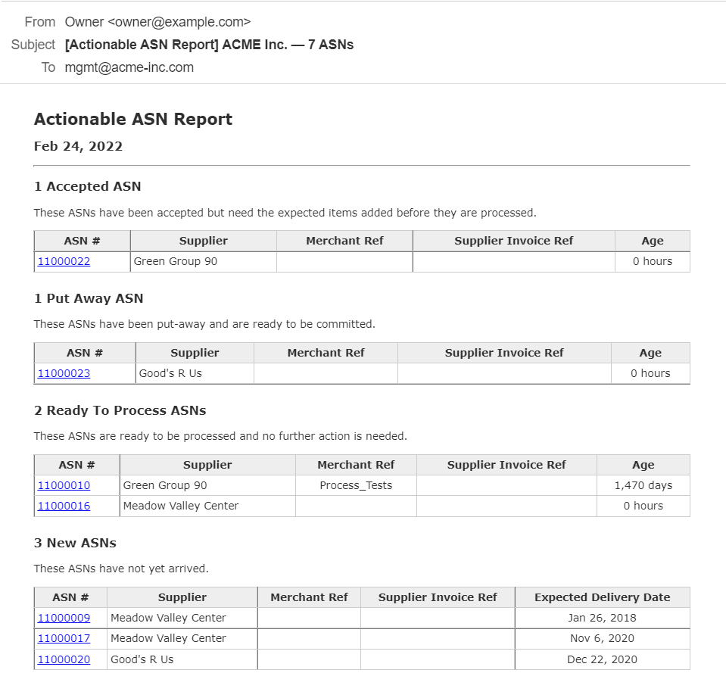Open new ASN 11000017
The width and height of the screenshot is (726, 698).
click(x=64, y=638)
